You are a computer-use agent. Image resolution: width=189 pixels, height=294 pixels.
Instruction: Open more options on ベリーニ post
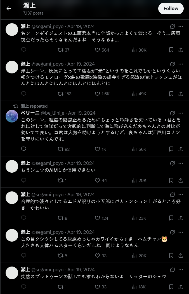click(181, 113)
